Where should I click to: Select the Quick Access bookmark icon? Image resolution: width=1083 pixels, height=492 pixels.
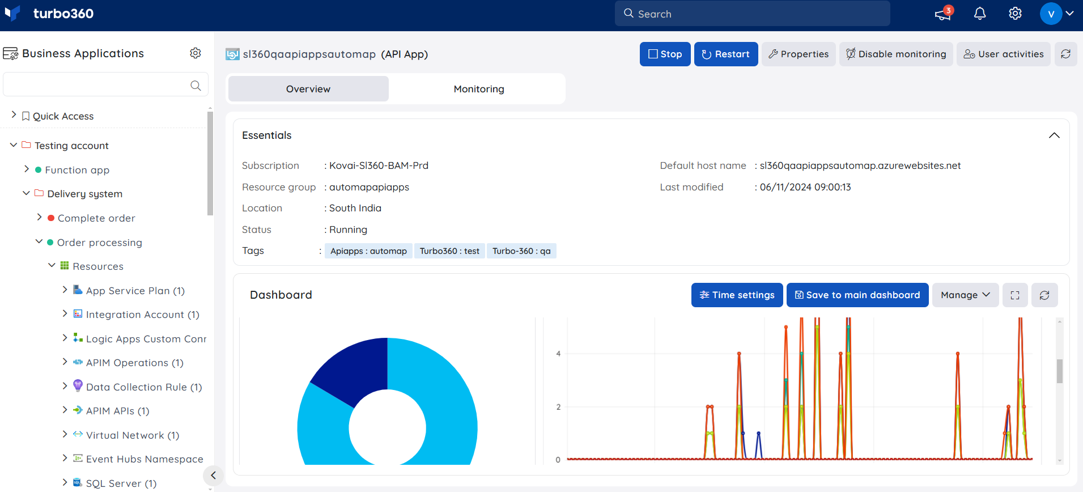coord(26,116)
